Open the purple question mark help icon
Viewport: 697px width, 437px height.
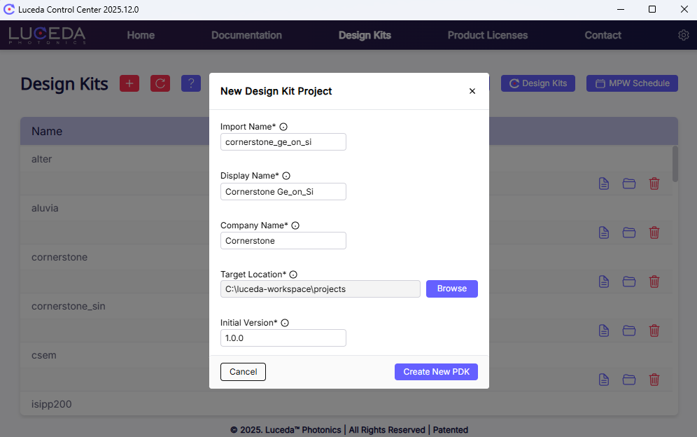pos(191,83)
